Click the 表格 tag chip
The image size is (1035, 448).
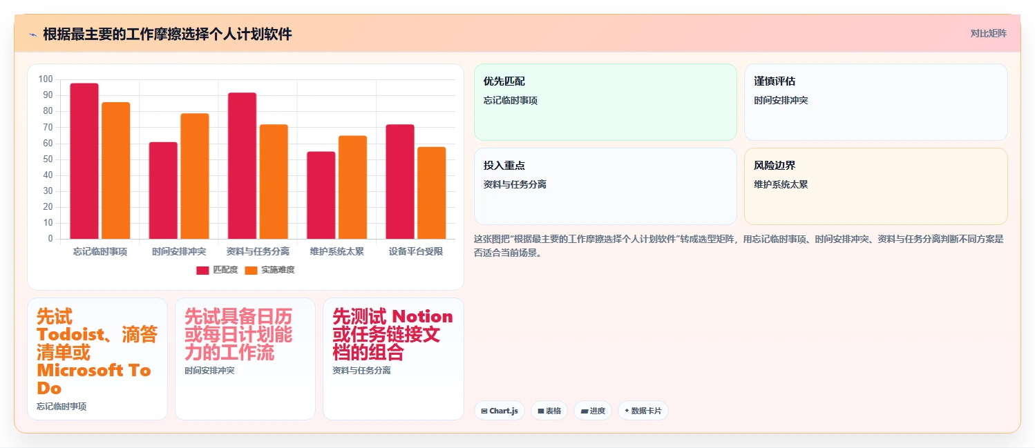click(x=549, y=411)
